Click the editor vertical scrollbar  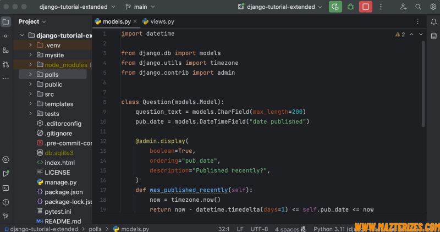[x=423, y=84]
